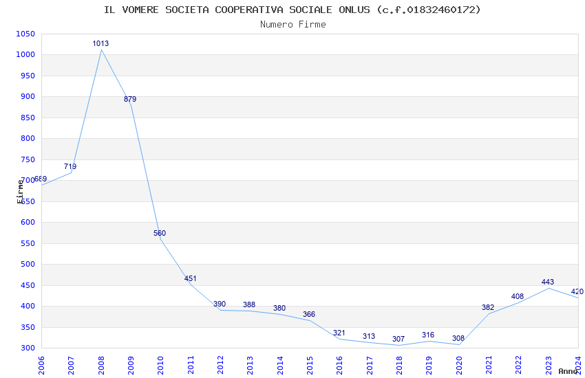Select the 719 data label
The width and height of the screenshot is (585, 378).
pos(70,166)
